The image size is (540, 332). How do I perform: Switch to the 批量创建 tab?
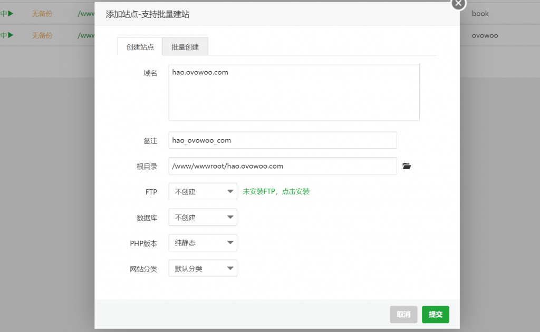click(185, 47)
